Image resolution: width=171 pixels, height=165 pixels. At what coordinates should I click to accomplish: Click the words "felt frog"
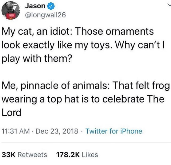pos(152,86)
